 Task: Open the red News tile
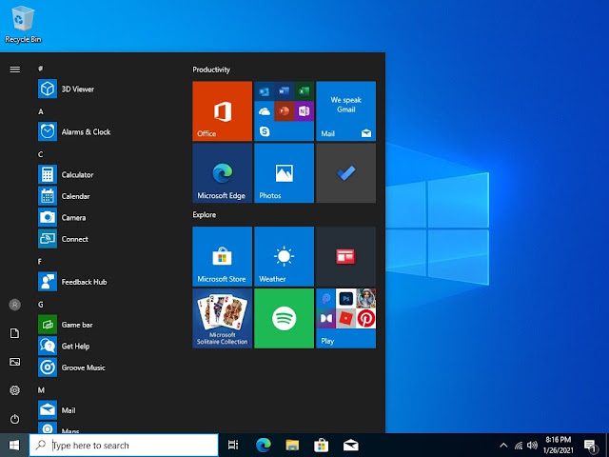345,256
